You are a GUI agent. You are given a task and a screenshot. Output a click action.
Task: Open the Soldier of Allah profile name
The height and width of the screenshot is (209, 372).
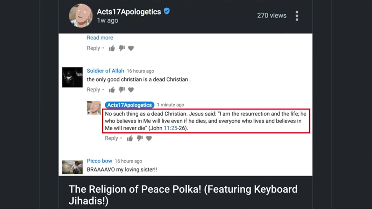click(105, 71)
